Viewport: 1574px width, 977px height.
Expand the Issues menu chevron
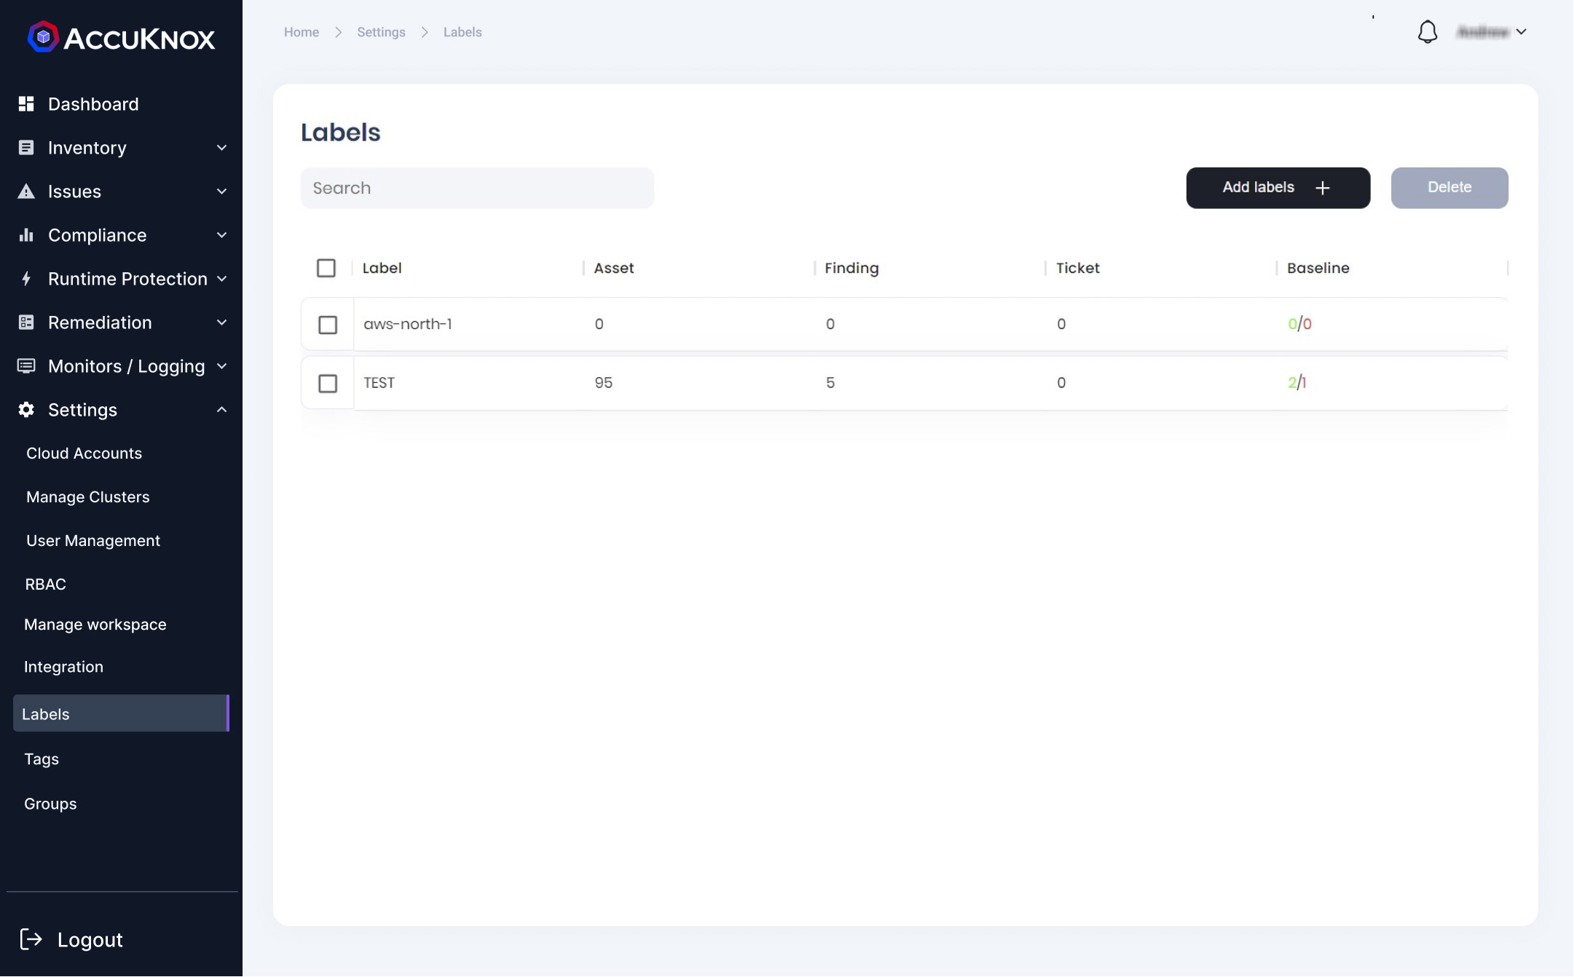tap(221, 191)
